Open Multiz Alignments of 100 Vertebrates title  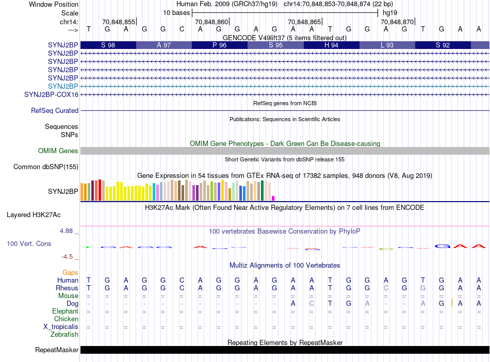tap(284, 265)
